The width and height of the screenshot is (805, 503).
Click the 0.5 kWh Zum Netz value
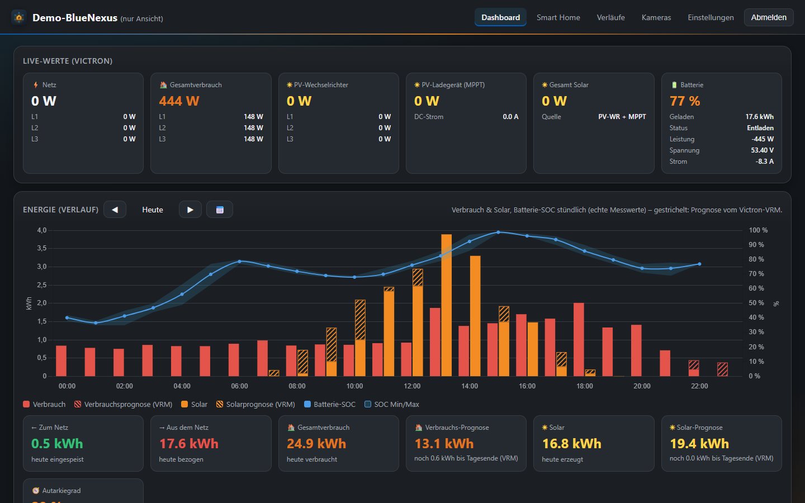point(57,444)
